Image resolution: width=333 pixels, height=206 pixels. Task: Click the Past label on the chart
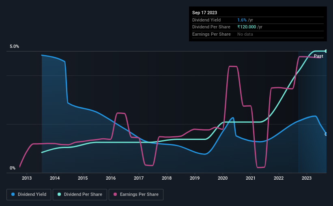coord(318,56)
